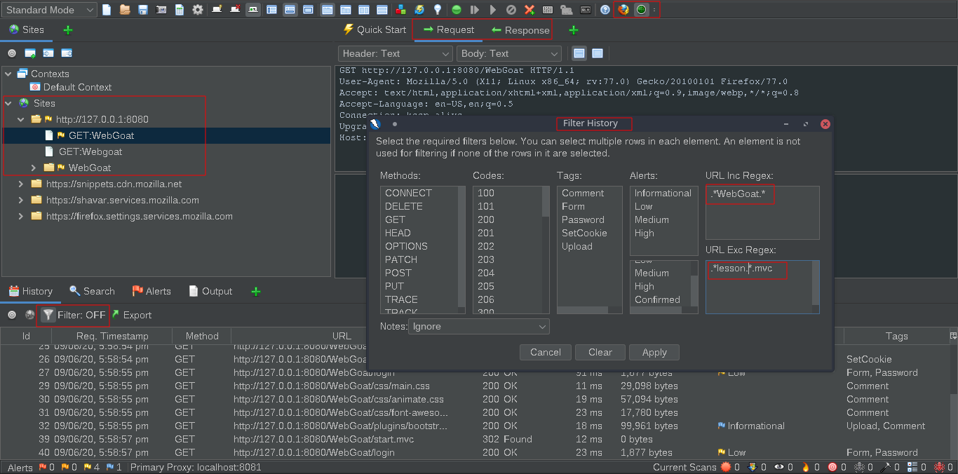Click the URL Inc Regex field
958x474 pixels.
(x=762, y=212)
